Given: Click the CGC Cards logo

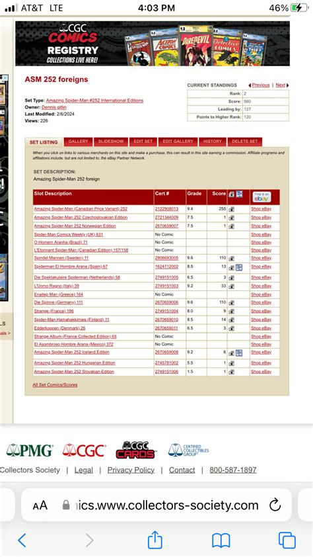Looking at the screenshot, I should tap(135, 450).
